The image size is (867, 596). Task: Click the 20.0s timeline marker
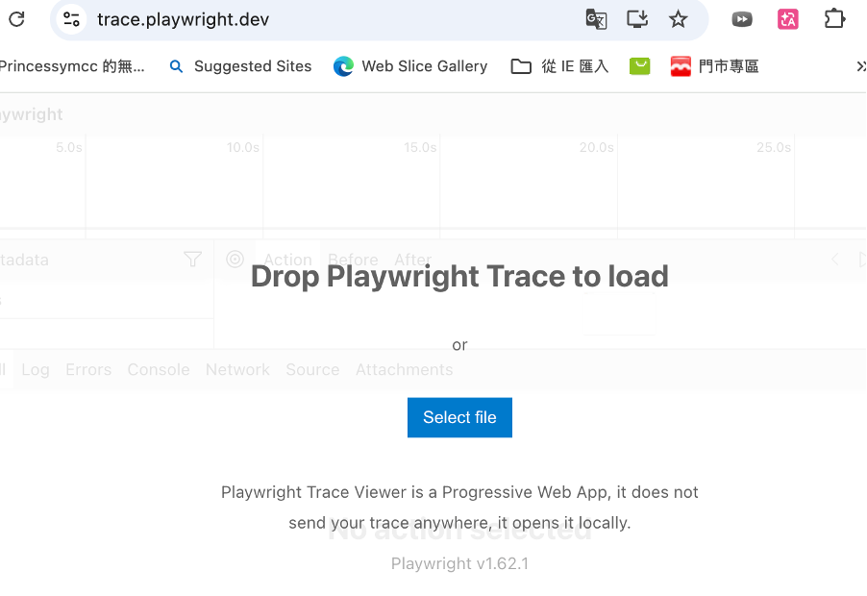click(x=597, y=148)
